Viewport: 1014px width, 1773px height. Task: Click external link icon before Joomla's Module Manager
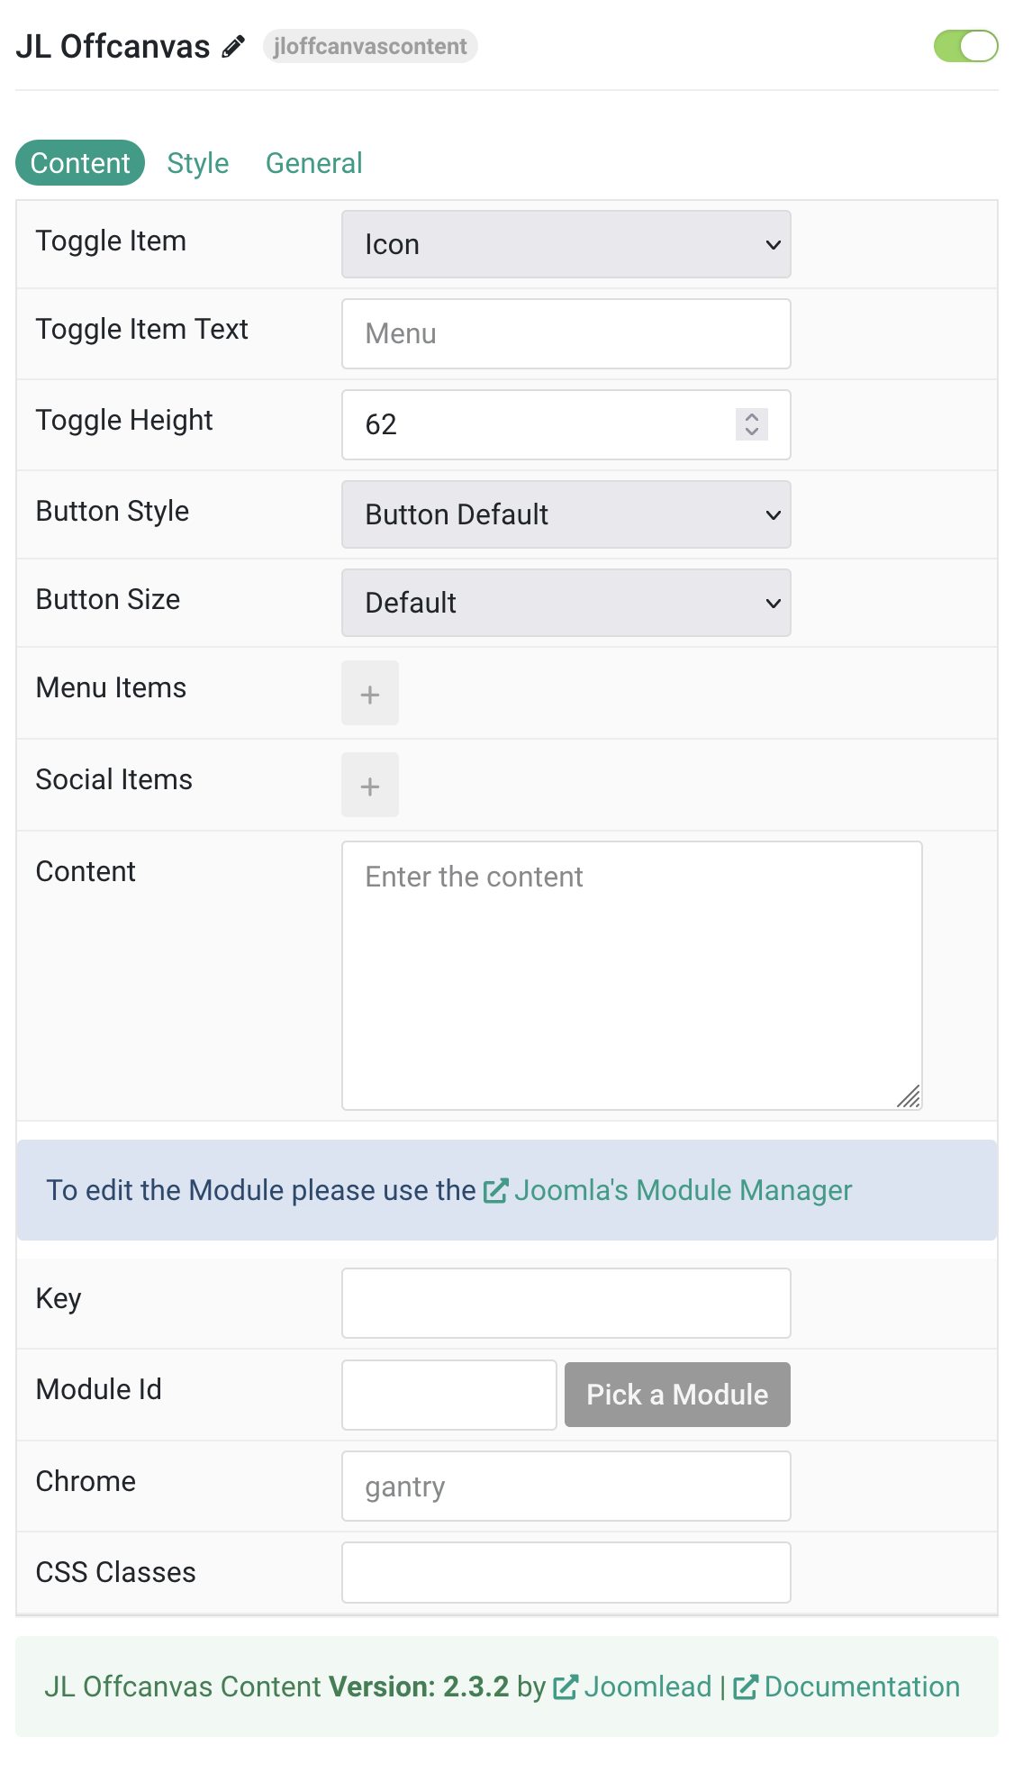495,1191
